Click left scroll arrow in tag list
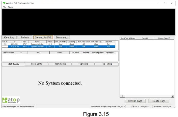The height and width of the screenshot is (117, 178). coord(121,96)
